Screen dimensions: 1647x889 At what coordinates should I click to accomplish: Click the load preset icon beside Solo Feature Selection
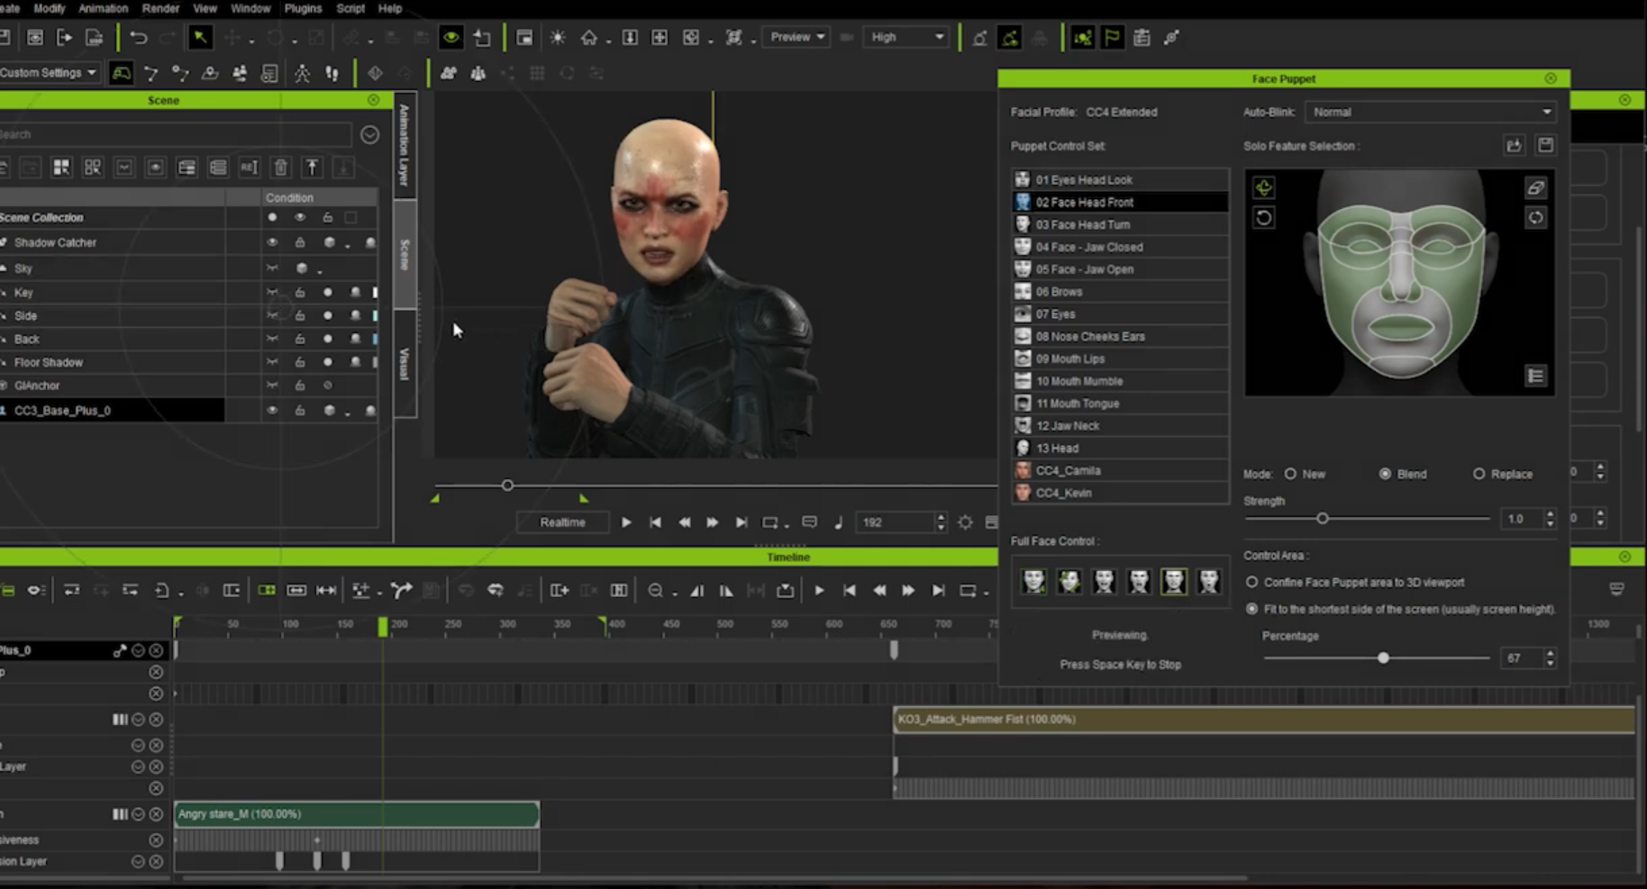pos(1514,145)
